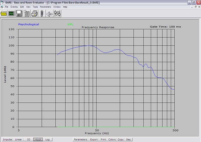Screen dimensions: 201x142
Task: Open the Colors settings button
Action: (112, 139)
